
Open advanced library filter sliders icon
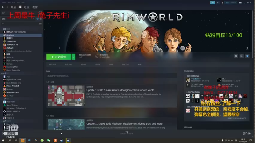[40, 24]
